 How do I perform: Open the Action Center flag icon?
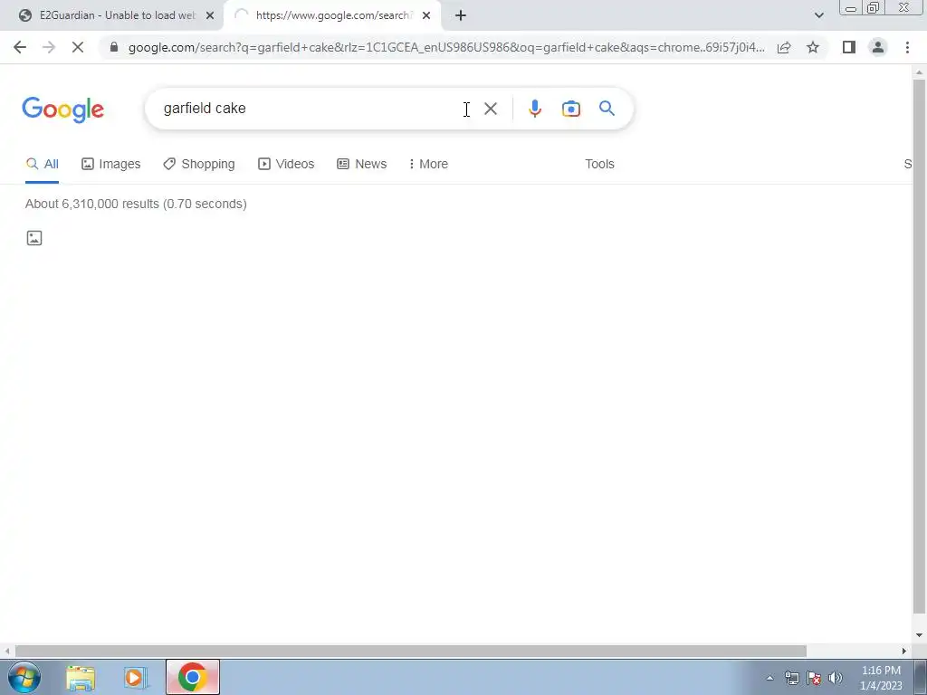coord(814,678)
